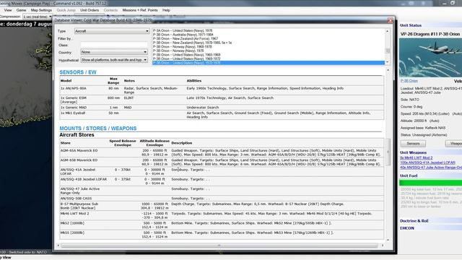The height and width of the screenshot is (260, 462).
Task: Click Mk52 [1000lb] mine store row
Action: point(222,225)
